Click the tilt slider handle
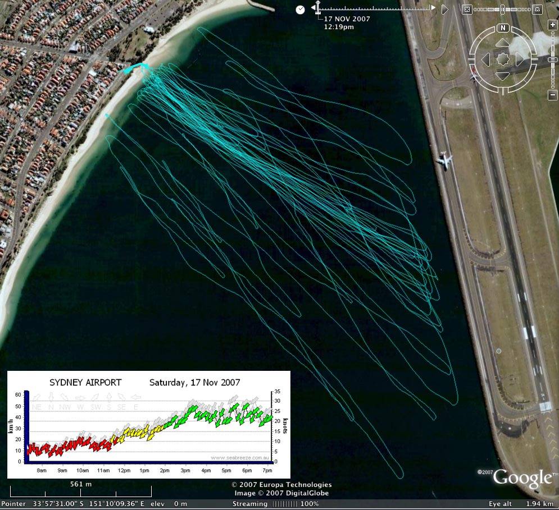The height and width of the screenshot is (510, 559). tap(502, 9)
